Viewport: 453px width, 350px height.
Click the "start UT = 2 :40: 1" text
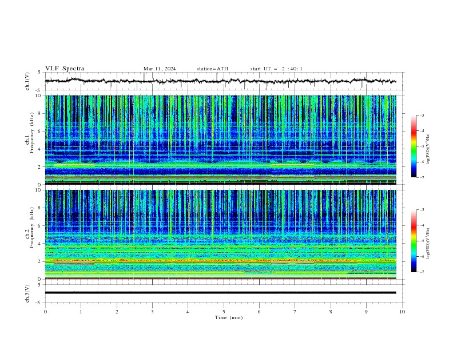(x=276, y=69)
